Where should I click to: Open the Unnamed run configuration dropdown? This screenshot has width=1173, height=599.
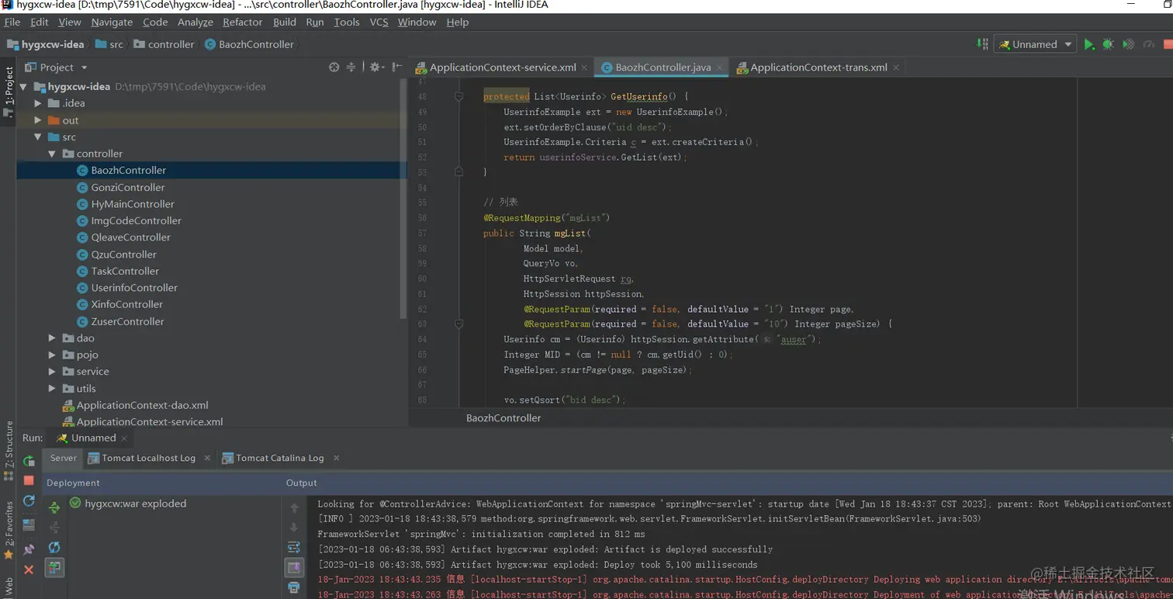pyautogui.click(x=1035, y=44)
